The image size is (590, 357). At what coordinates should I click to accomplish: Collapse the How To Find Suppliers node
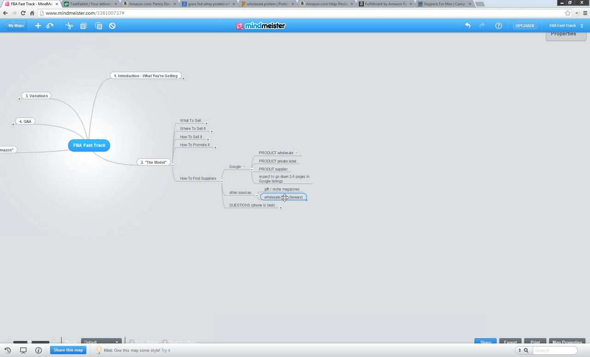coord(222,181)
